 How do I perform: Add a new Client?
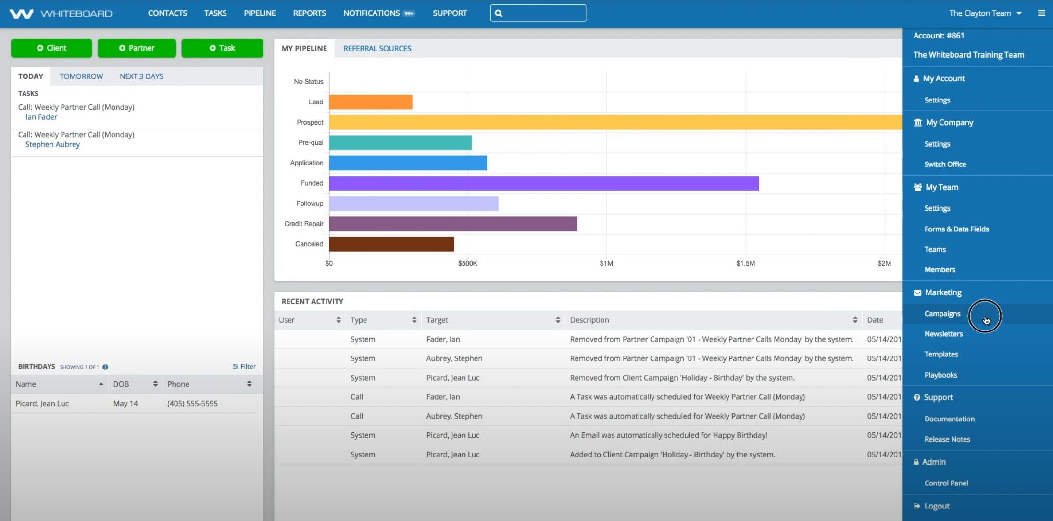tap(51, 48)
